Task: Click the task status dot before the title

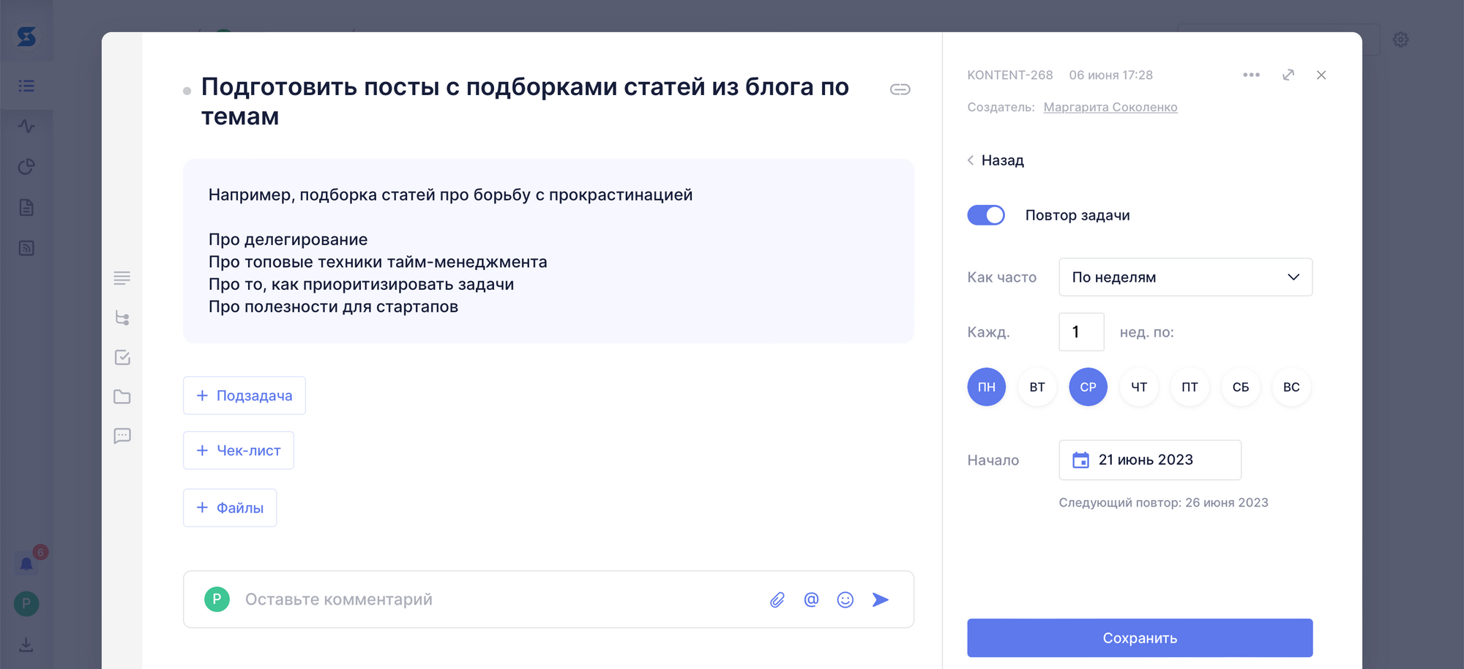Action: tap(187, 91)
